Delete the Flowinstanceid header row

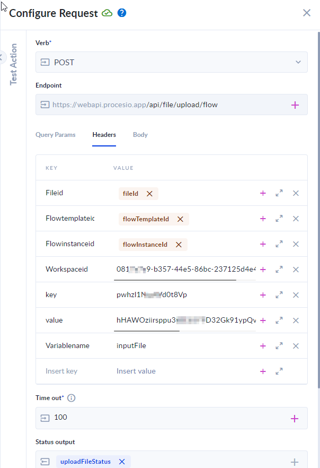pyautogui.click(x=296, y=244)
